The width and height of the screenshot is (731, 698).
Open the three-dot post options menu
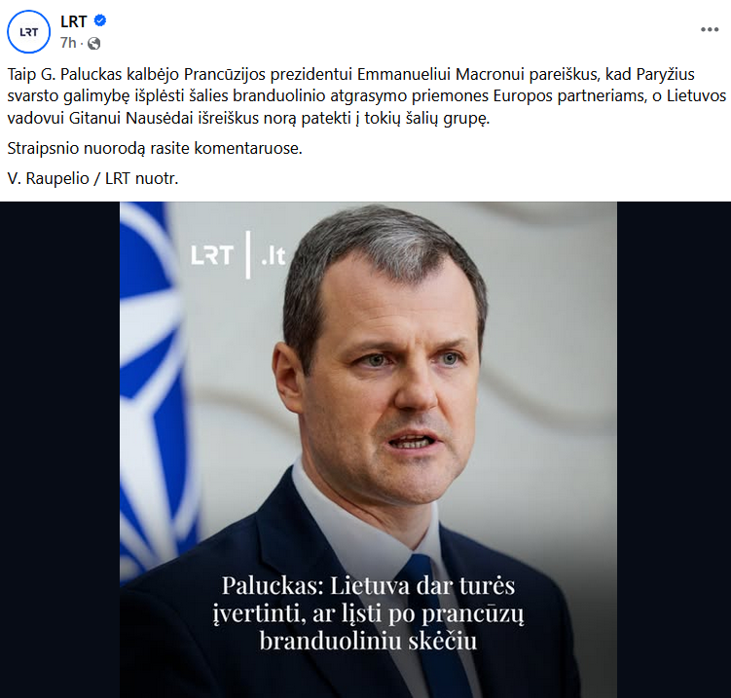[709, 29]
